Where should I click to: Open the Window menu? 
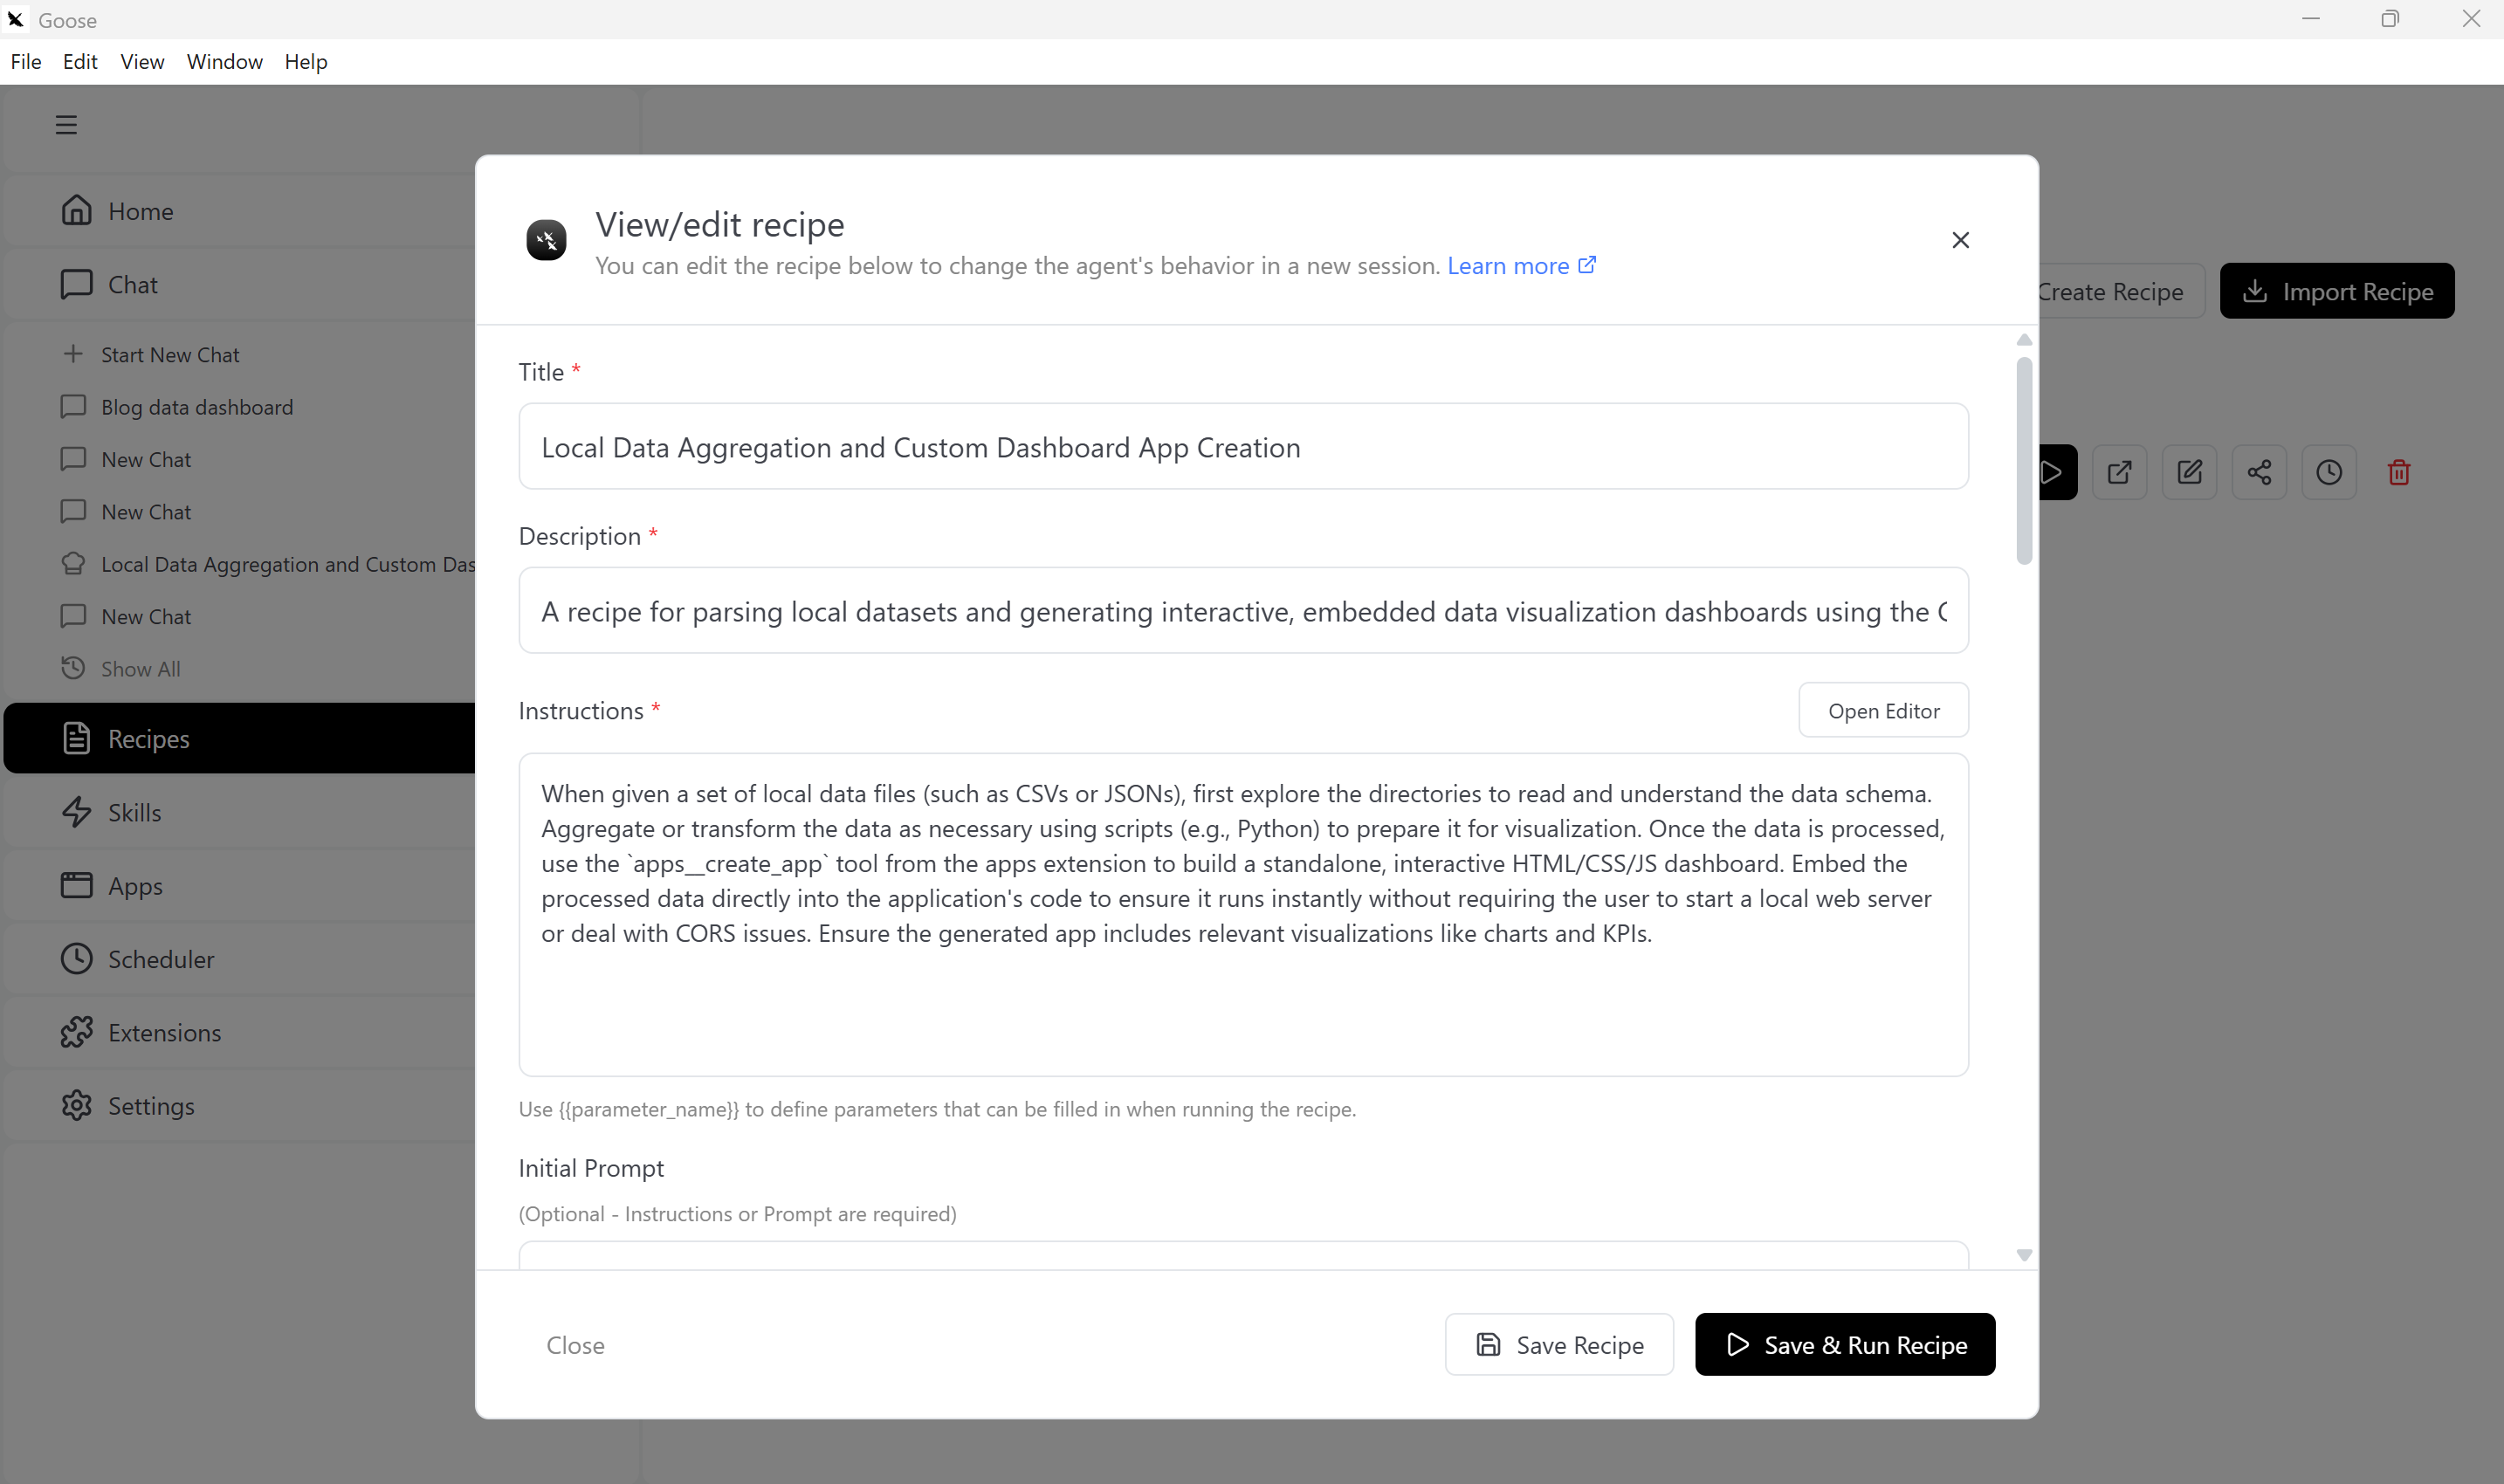coord(224,62)
